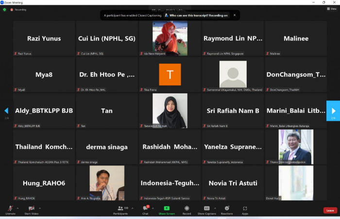
Task: Expand video options arrow beside Start Video
Action: [x=40, y=208]
